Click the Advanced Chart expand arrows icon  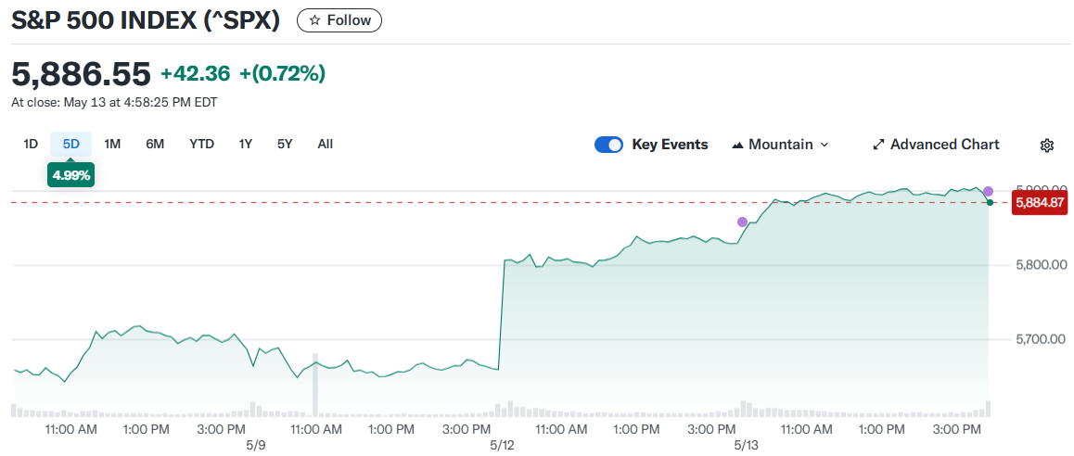click(x=878, y=145)
